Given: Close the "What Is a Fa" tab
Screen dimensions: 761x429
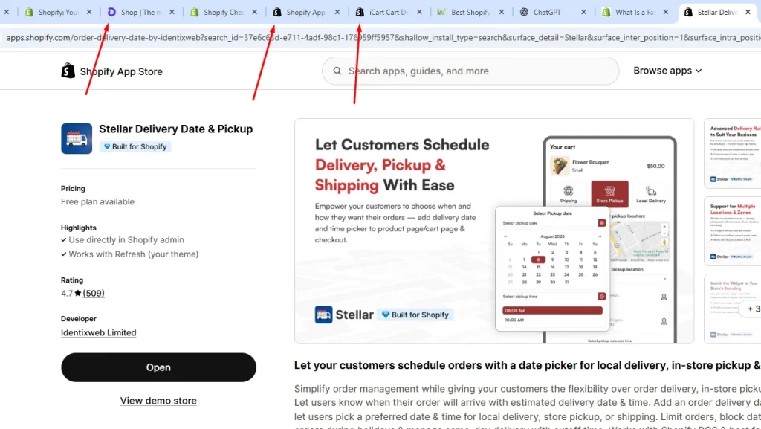Looking at the screenshot, I should [x=666, y=12].
